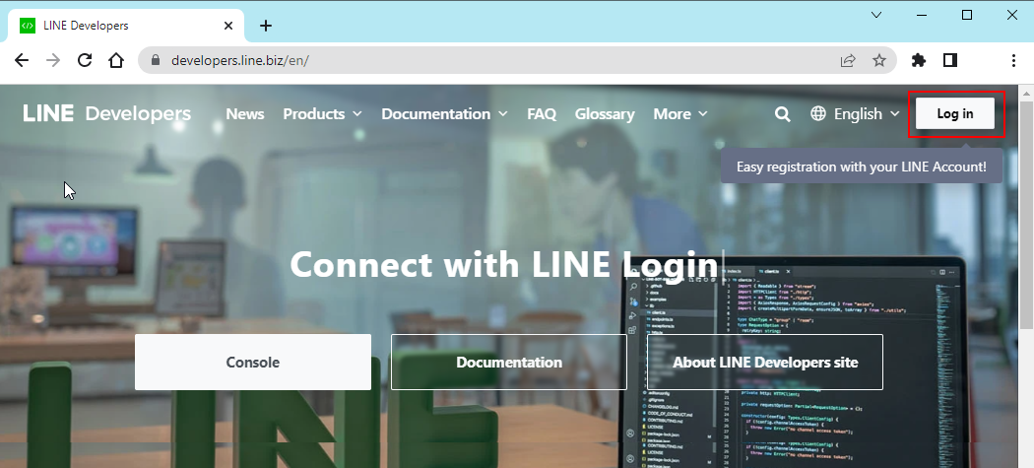Reload the page with refresh icon
This screenshot has width=1034, height=468.
point(85,60)
